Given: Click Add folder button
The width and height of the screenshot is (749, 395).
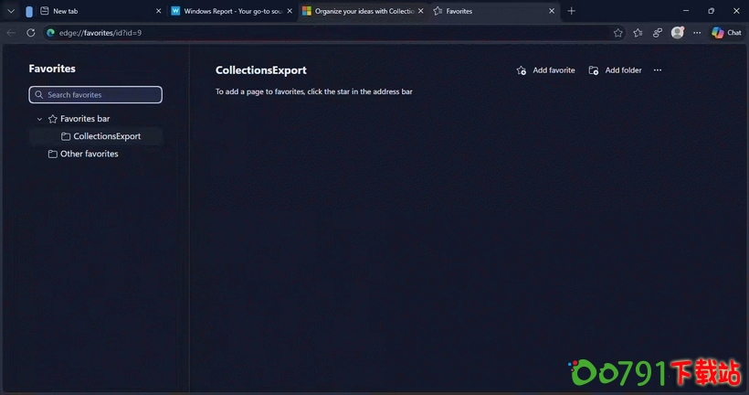Looking at the screenshot, I should [x=616, y=70].
